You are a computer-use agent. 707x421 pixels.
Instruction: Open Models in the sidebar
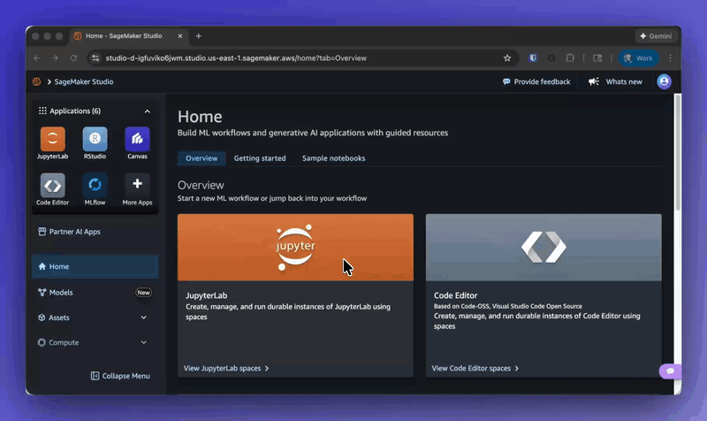95,293
